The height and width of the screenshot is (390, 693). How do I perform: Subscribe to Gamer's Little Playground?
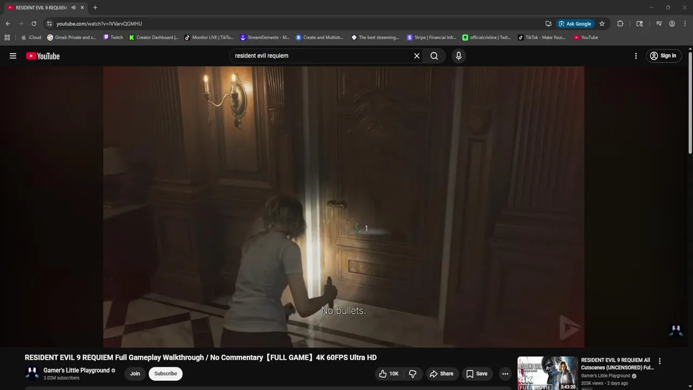point(166,374)
